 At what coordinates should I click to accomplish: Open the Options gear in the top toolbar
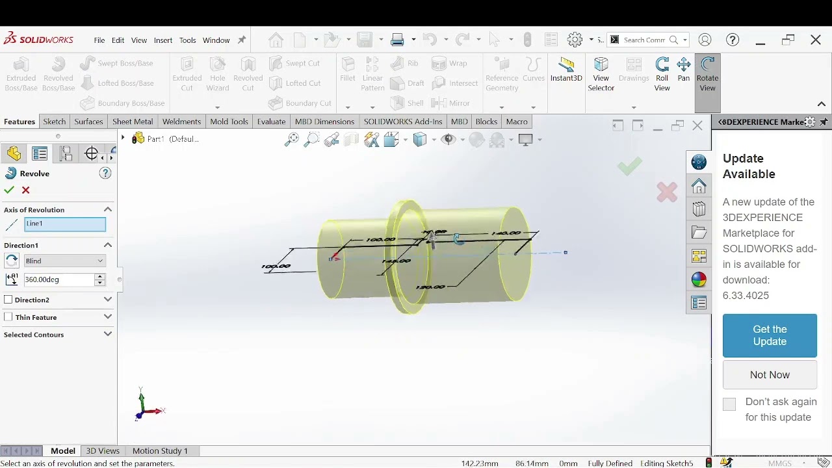click(x=575, y=40)
